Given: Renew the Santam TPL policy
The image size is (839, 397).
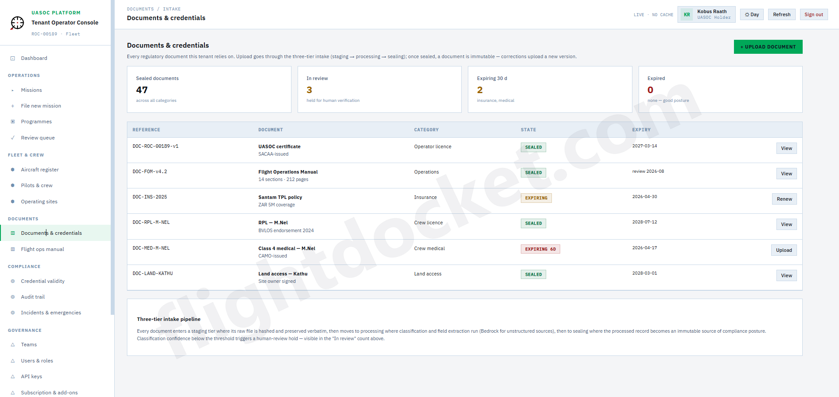Looking at the screenshot, I should [x=784, y=199].
